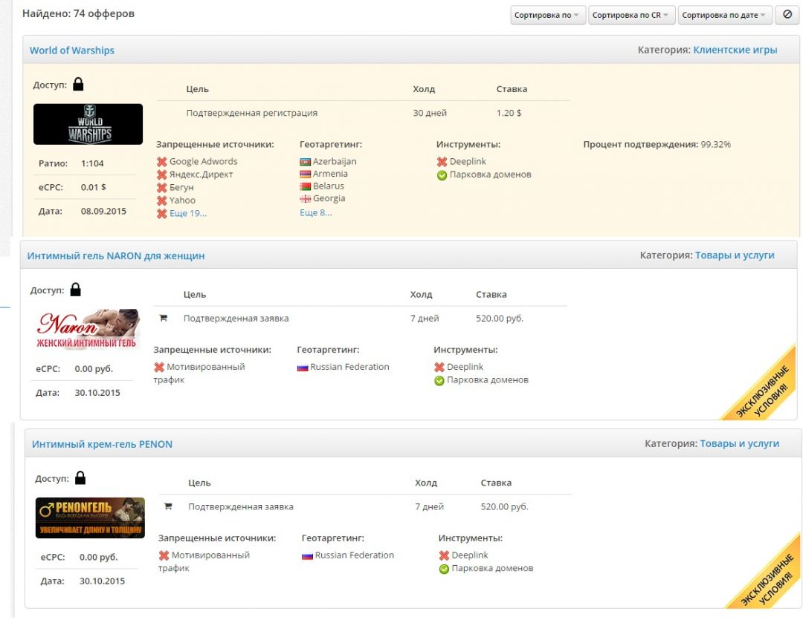Image resolution: width=803 pixels, height=623 pixels.
Task: Click Russian Federation flag in the PENON card
Action: [307, 555]
